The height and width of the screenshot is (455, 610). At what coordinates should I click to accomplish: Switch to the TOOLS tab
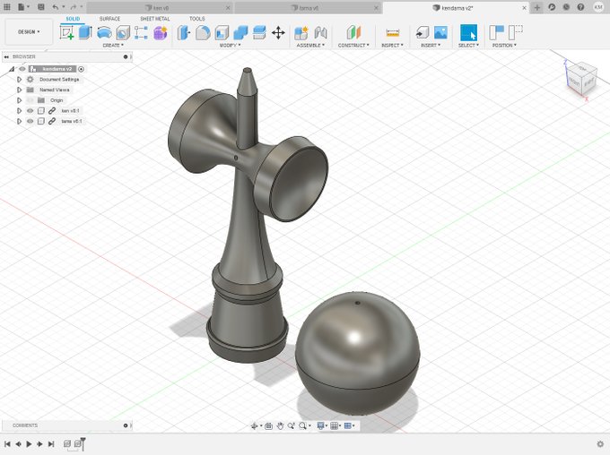click(196, 19)
